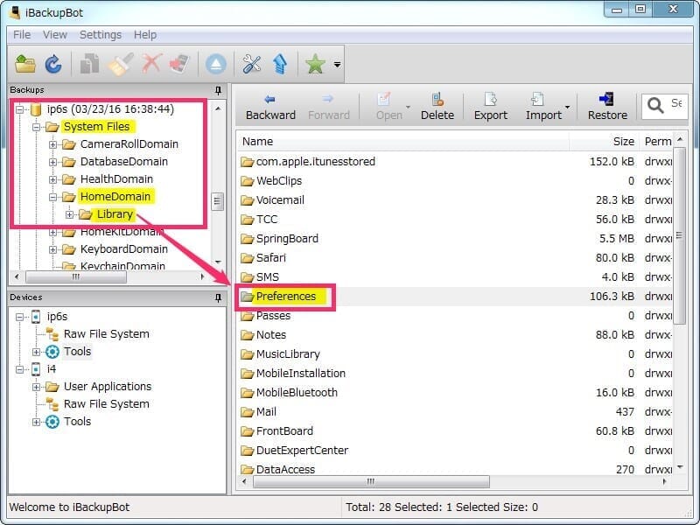Click the blue refresh arrow icon
This screenshot has height=525, width=700.
pyautogui.click(x=53, y=64)
